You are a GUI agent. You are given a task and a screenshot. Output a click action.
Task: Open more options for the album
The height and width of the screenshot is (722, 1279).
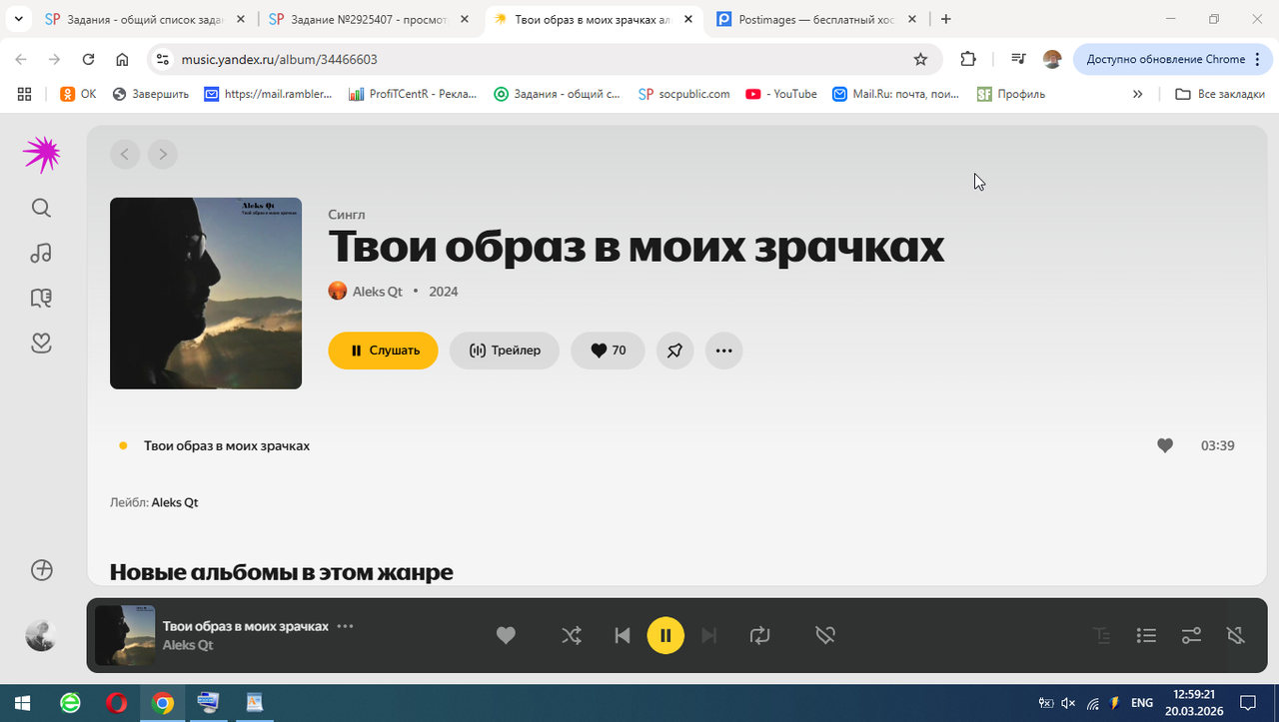click(723, 351)
